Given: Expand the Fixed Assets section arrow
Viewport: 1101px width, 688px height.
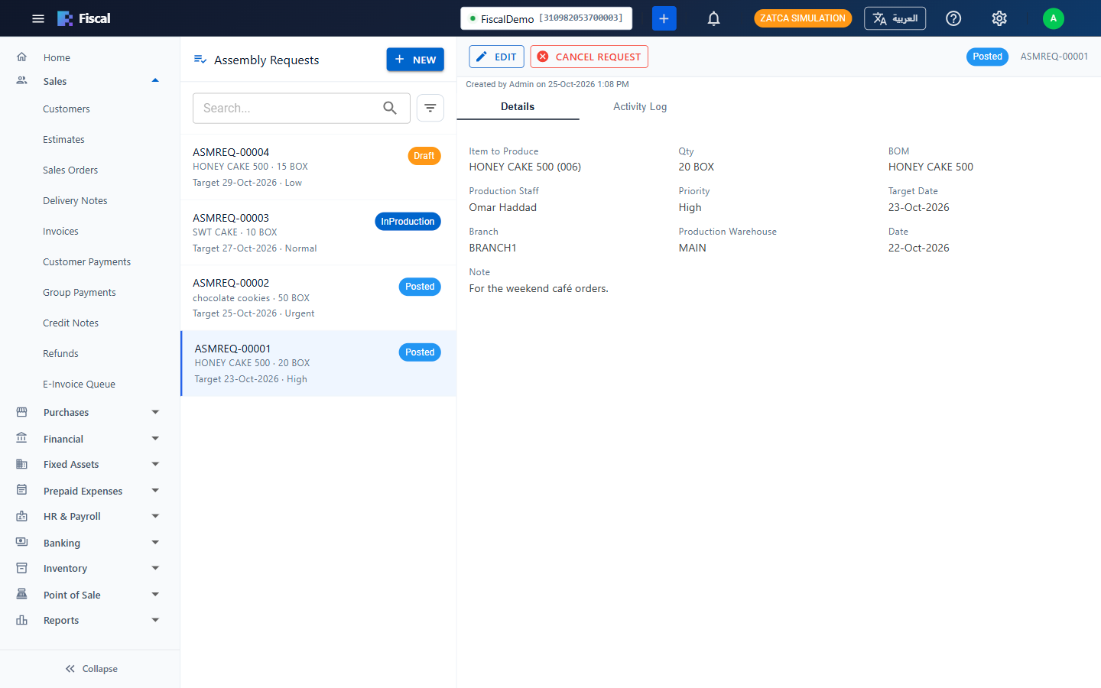Looking at the screenshot, I should (x=155, y=464).
